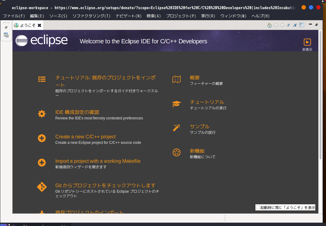Open the ヘルプ(H) menu

(x=261, y=16)
